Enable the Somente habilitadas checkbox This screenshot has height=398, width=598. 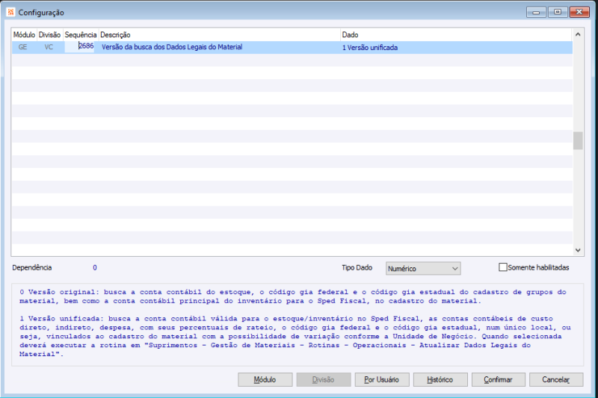502,267
